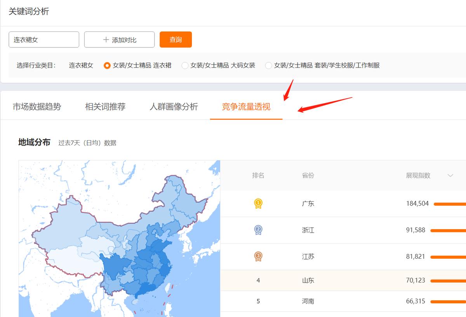Click the bronze medal icon beside 江苏
Image resolution: width=466 pixels, height=317 pixels.
[x=258, y=256]
